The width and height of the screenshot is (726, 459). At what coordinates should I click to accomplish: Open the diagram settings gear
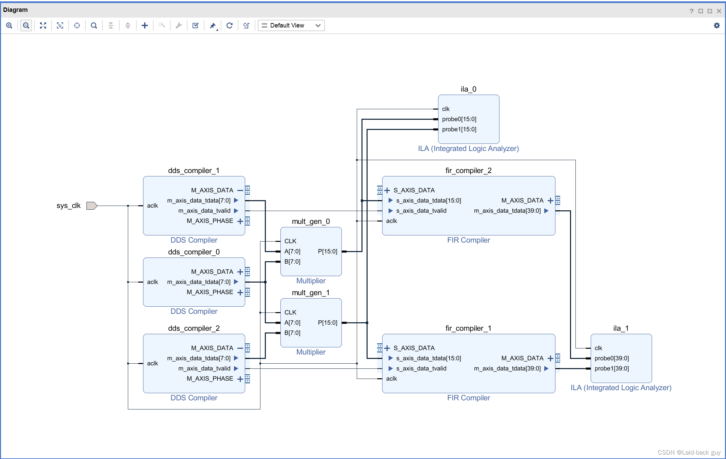pos(717,25)
